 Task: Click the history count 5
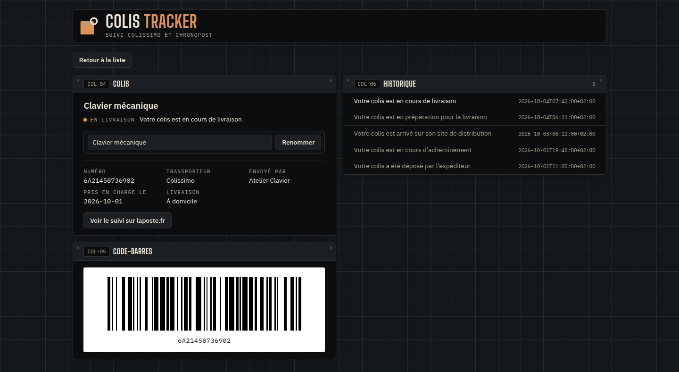pyautogui.click(x=594, y=84)
